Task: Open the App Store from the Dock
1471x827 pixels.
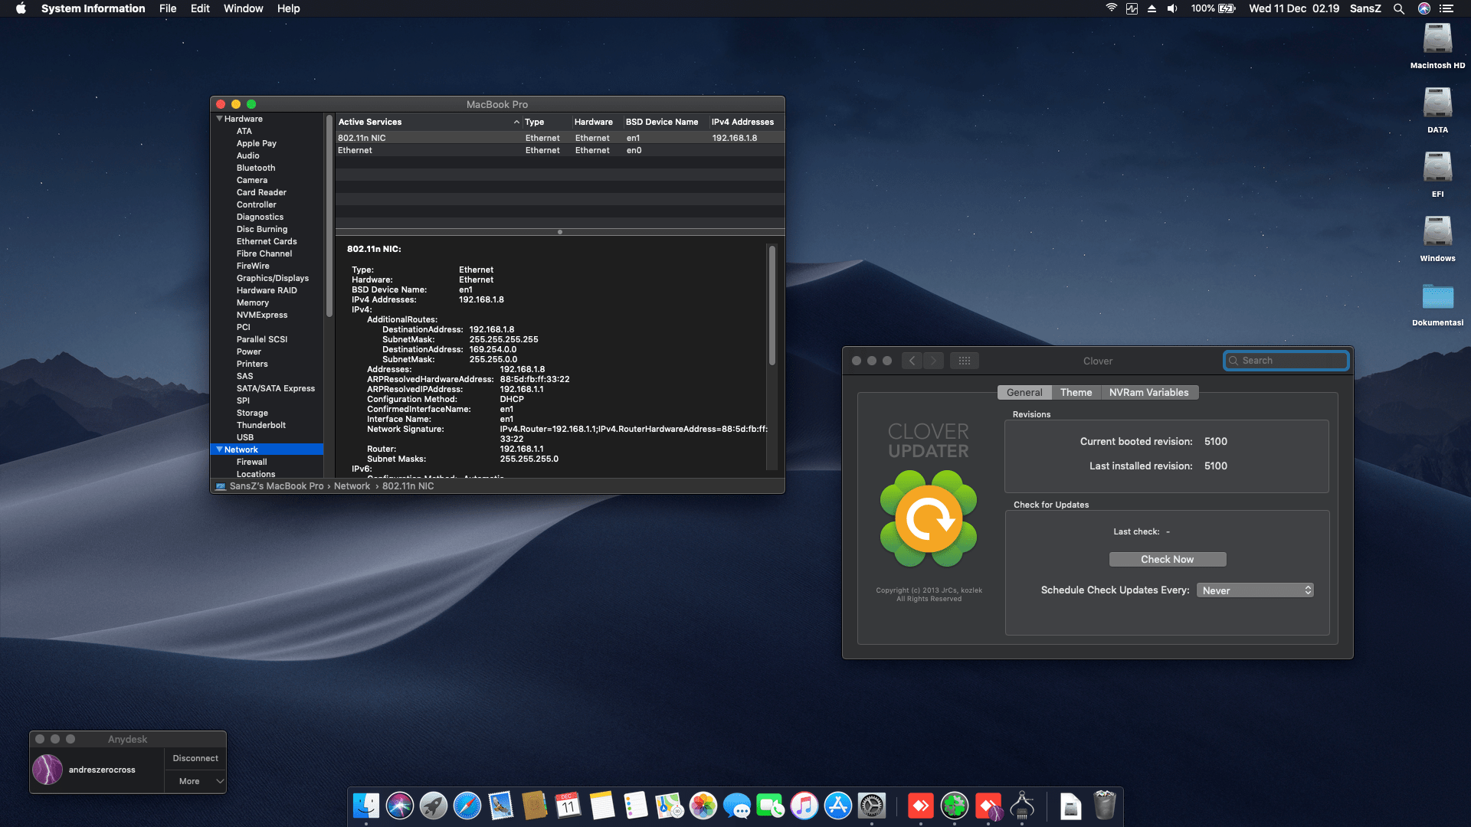Action: [x=838, y=806]
